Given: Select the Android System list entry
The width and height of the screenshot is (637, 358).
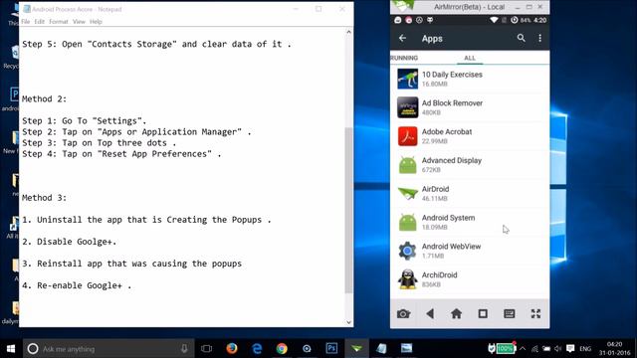Looking at the screenshot, I should tap(470, 222).
